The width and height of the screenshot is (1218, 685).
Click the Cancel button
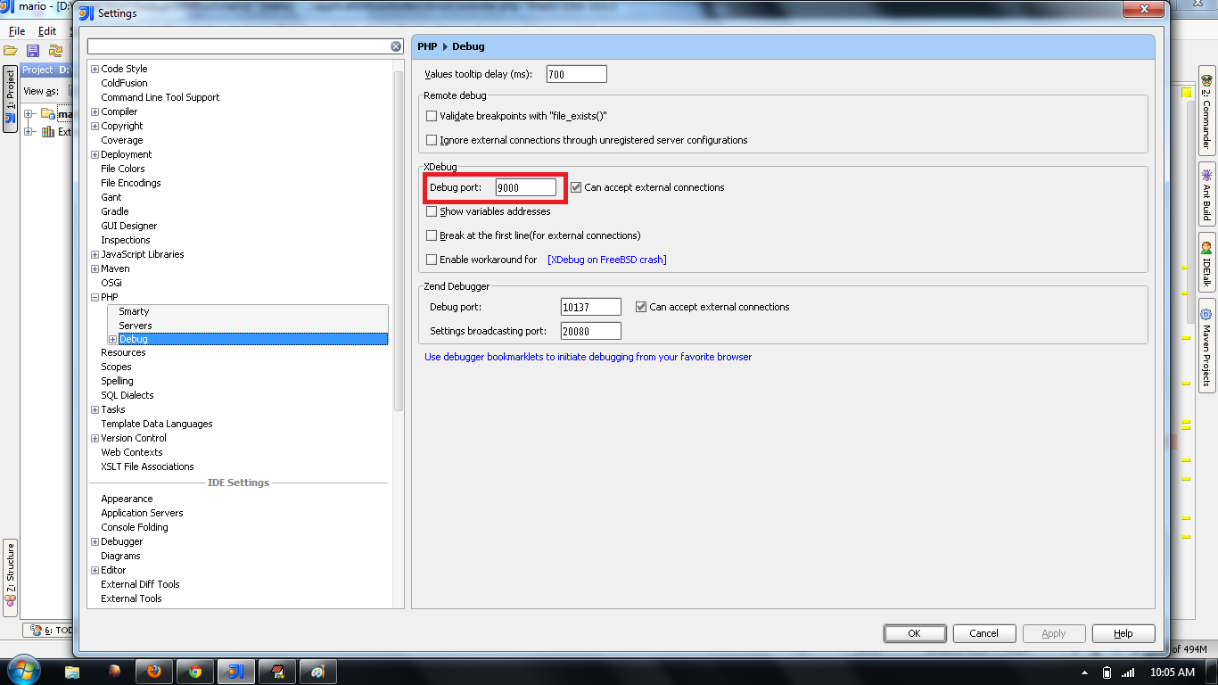click(984, 633)
